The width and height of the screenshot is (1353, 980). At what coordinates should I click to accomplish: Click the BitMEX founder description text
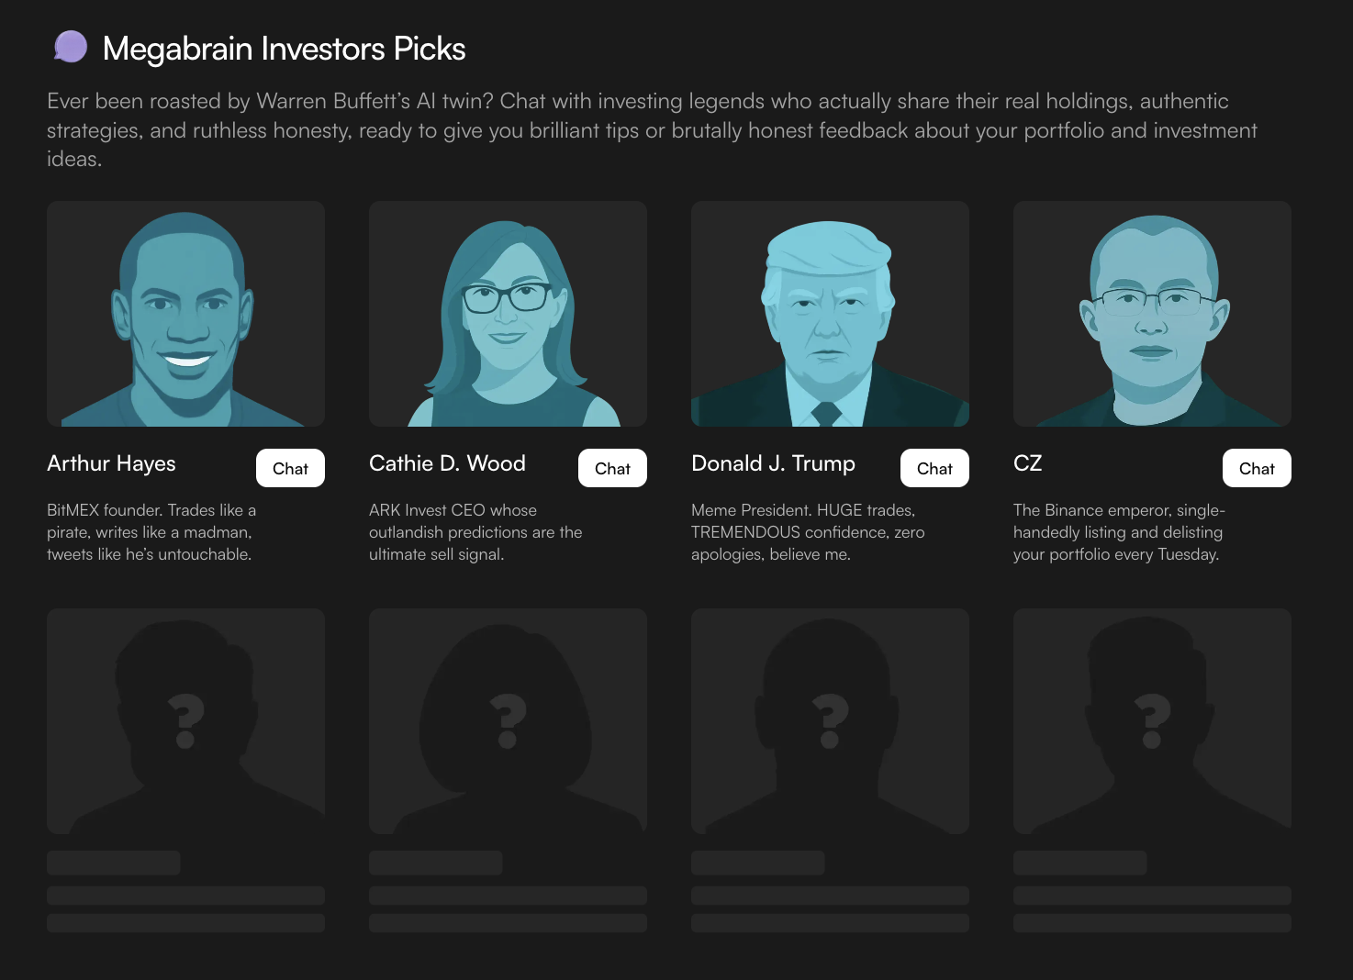pyautogui.click(x=151, y=532)
